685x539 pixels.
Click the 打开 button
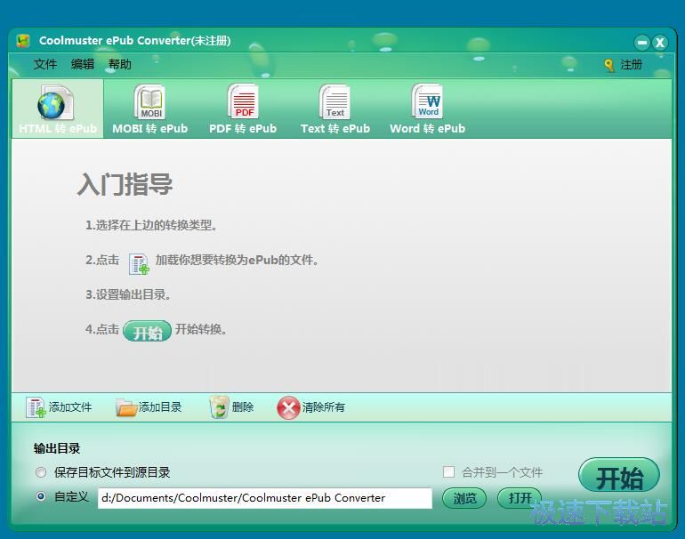click(520, 498)
